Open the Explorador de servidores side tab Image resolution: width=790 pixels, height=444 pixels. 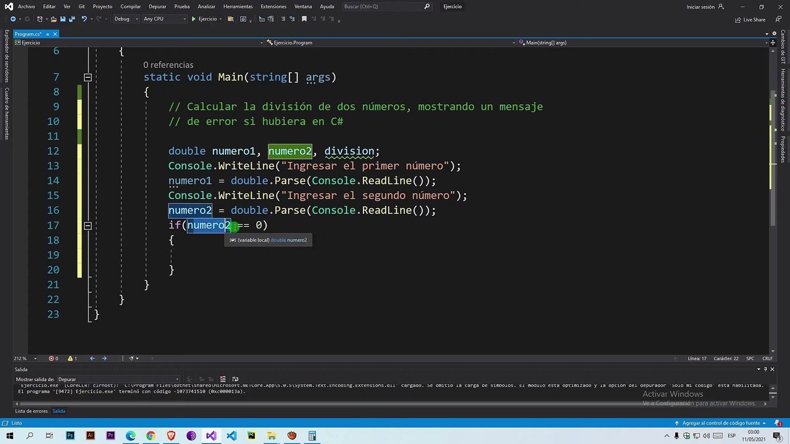coord(7,56)
